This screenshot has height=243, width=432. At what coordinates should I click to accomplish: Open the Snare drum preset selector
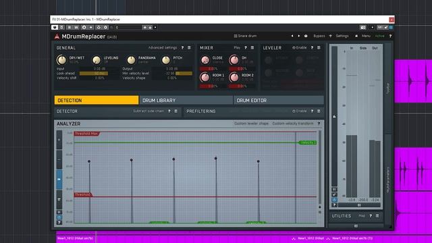pyautogui.click(x=245, y=36)
